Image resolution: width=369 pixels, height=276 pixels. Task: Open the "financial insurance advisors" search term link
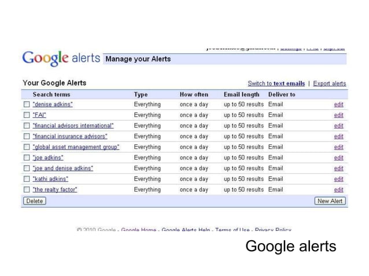pyautogui.click(x=70, y=136)
